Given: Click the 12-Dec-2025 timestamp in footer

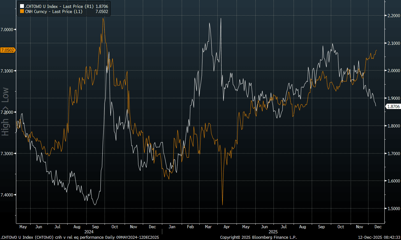Looking at the screenshot, I should pyautogui.click(x=379, y=237).
